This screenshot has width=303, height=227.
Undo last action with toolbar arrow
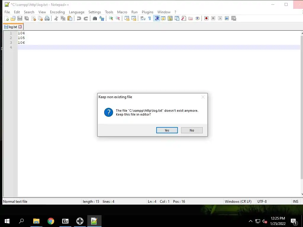79,18
